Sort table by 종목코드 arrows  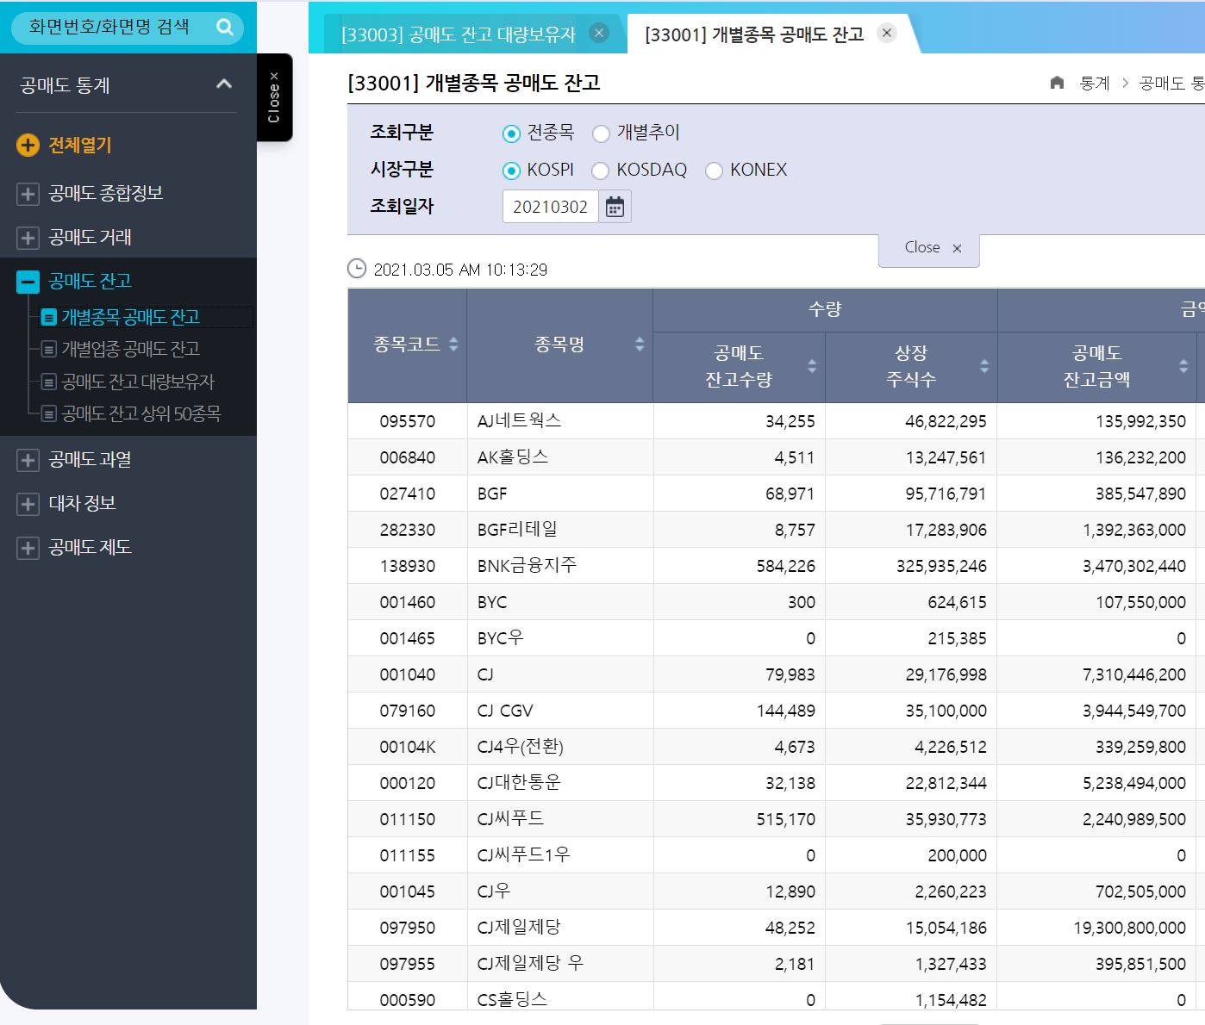[453, 345]
